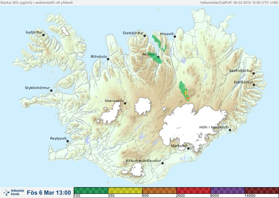The height and width of the screenshot is (198, 279).
Task: Click the orange 600 legend swatch
Action: (x=159, y=191)
